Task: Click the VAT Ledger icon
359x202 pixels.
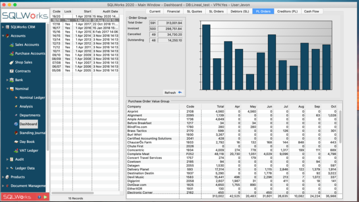Action: point(16,150)
